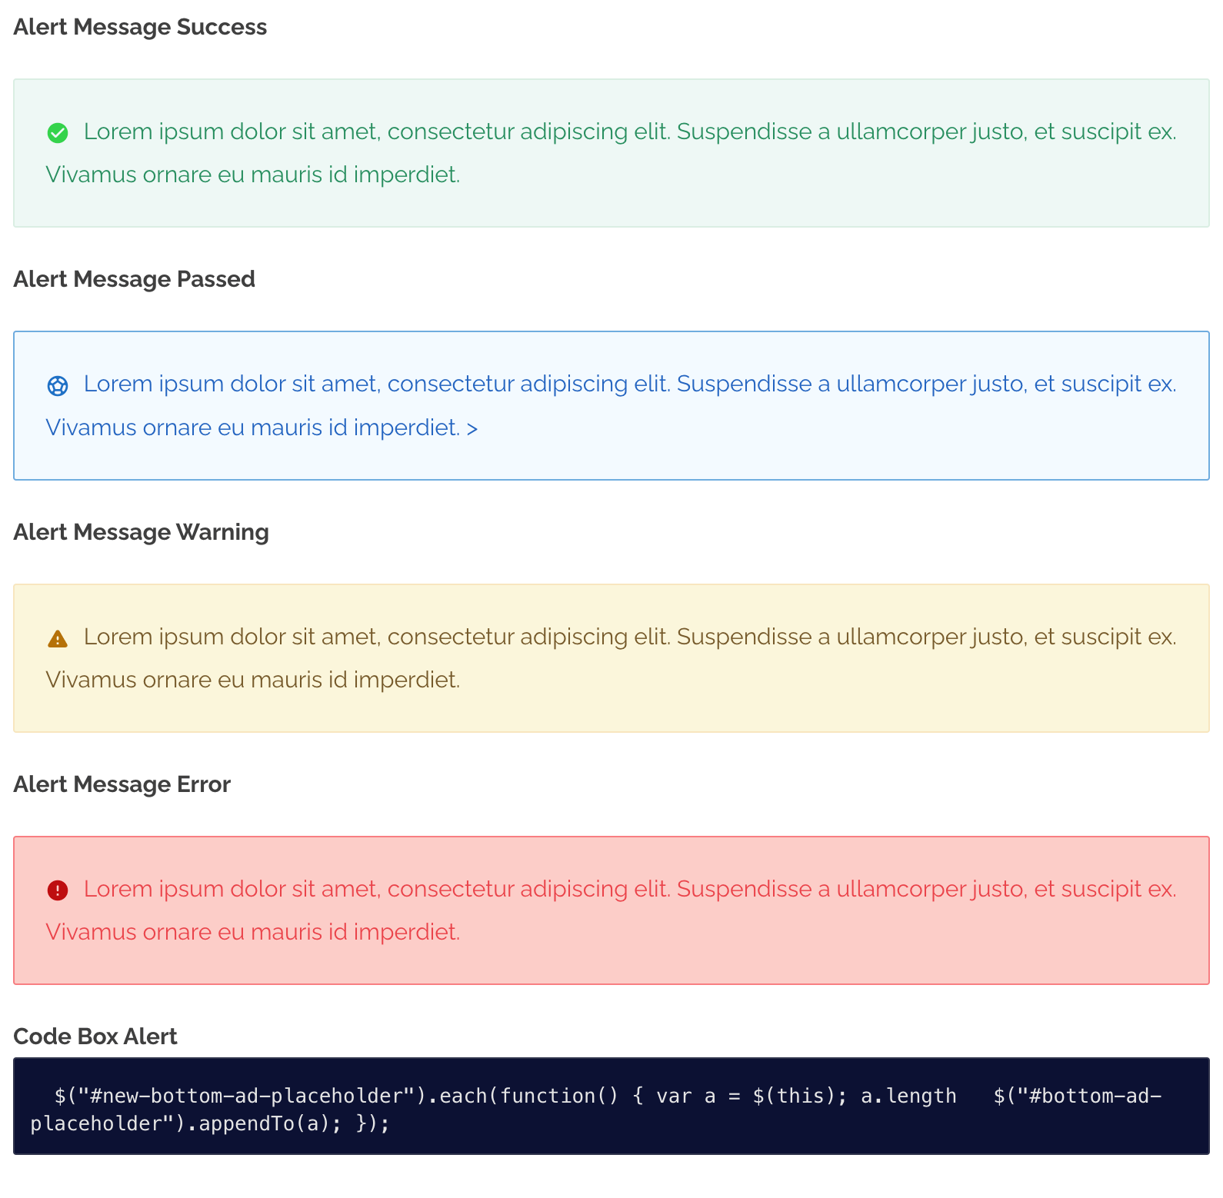Click the blue circular passed icon
Viewport: 1223px width, 1198px height.
(x=58, y=385)
